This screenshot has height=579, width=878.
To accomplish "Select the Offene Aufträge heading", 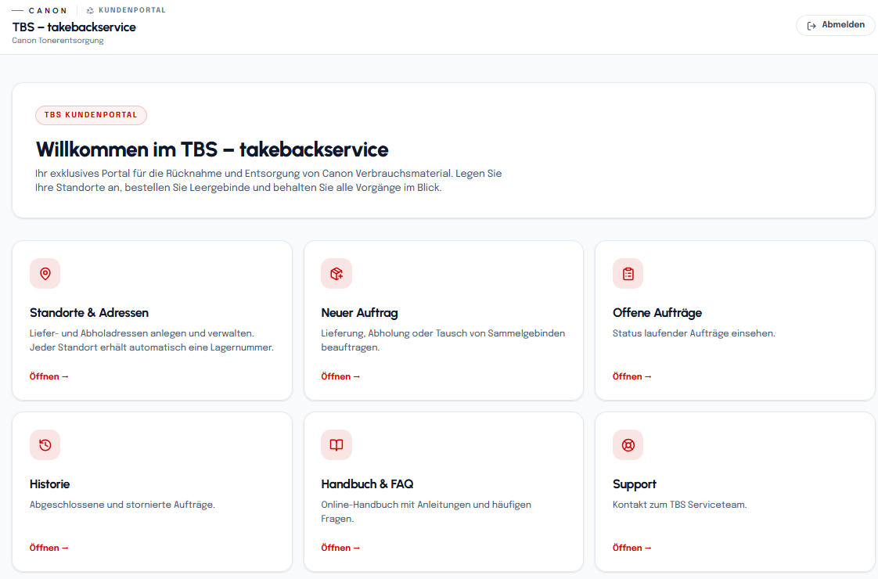I will (x=657, y=312).
